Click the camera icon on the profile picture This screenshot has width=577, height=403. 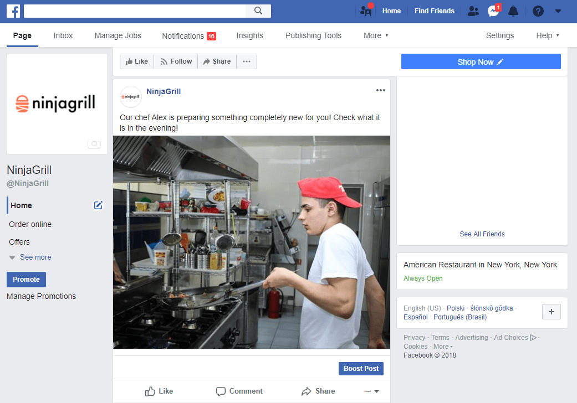[94, 143]
